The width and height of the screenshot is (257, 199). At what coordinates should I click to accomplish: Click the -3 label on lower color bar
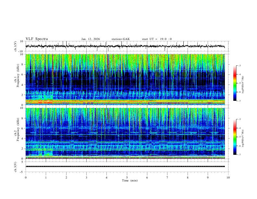[239, 119]
